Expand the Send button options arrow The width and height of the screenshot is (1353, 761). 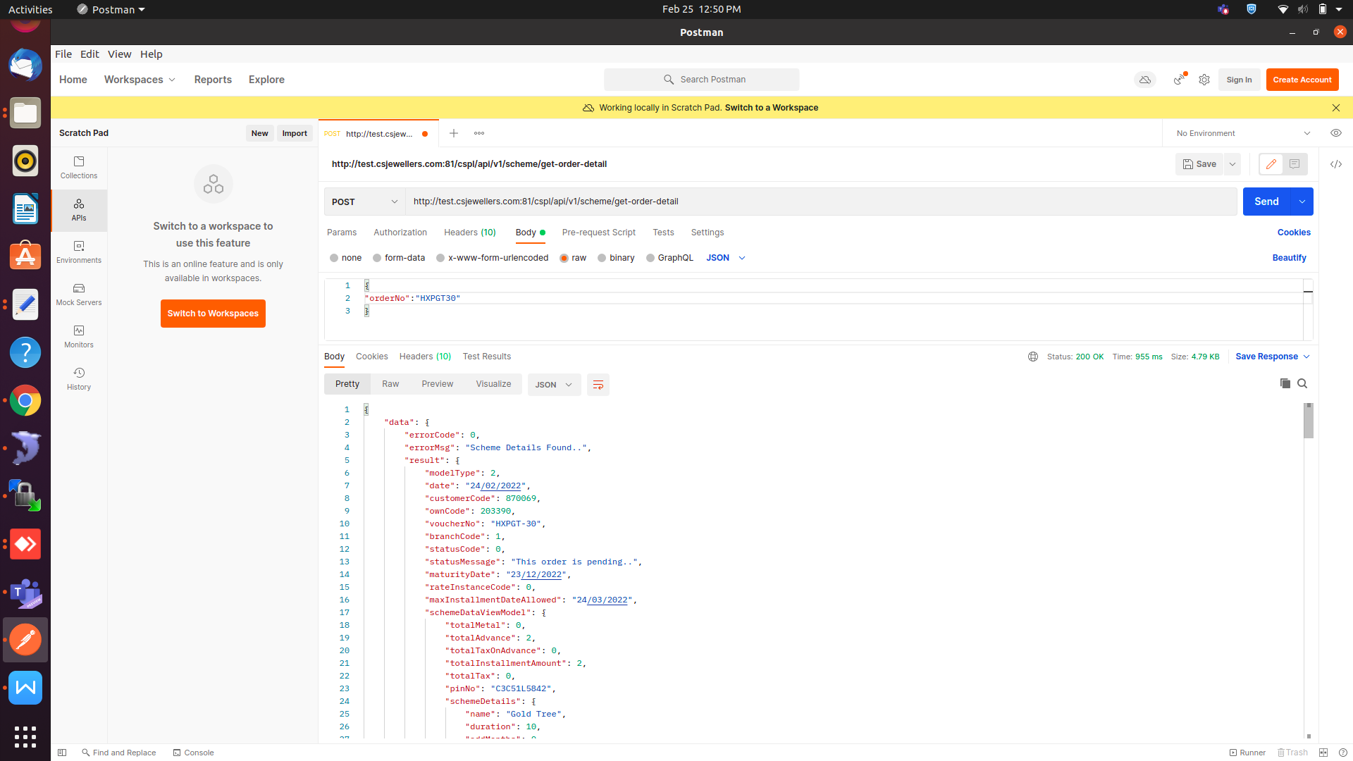point(1302,202)
